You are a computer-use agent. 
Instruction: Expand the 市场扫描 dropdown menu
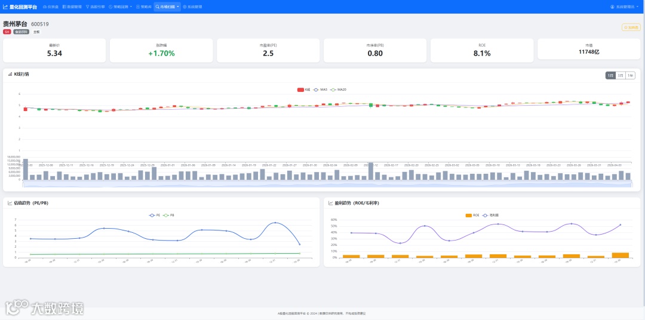pos(167,7)
